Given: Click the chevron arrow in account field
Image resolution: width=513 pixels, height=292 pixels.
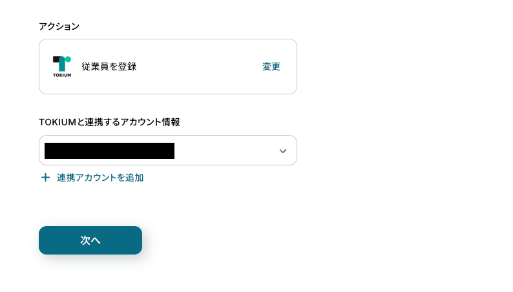Looking at the screenshot, I should click(x=282, y=151).
